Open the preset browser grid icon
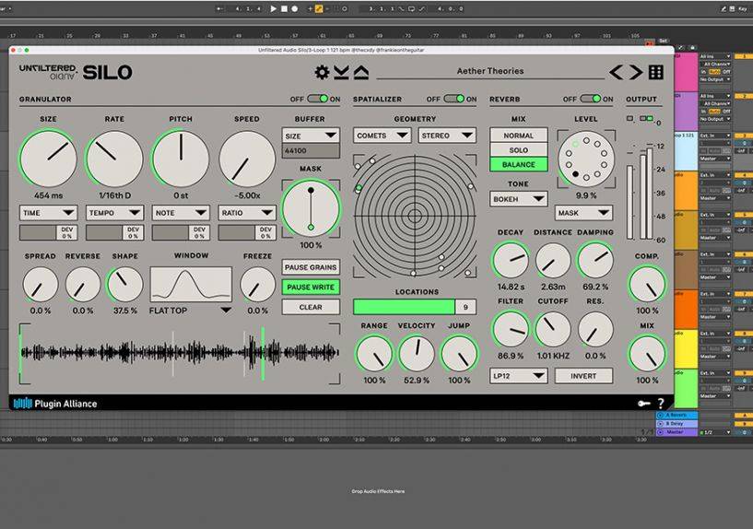Screen dimensions: 753x529 click(x=655, y=72)
